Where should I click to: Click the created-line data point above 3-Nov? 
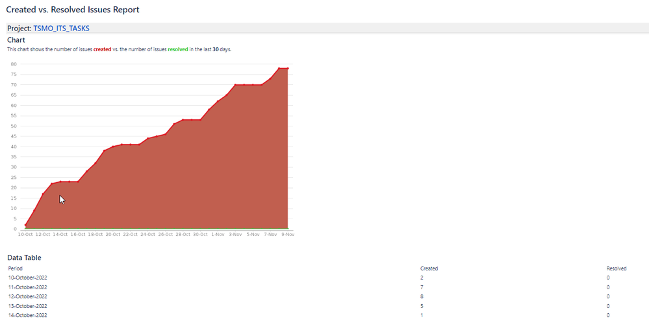236,85
